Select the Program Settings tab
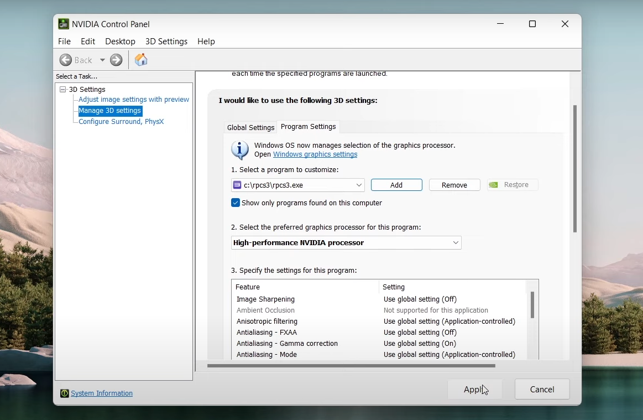Screen dimensions: 643x420 tap(309, 127)
